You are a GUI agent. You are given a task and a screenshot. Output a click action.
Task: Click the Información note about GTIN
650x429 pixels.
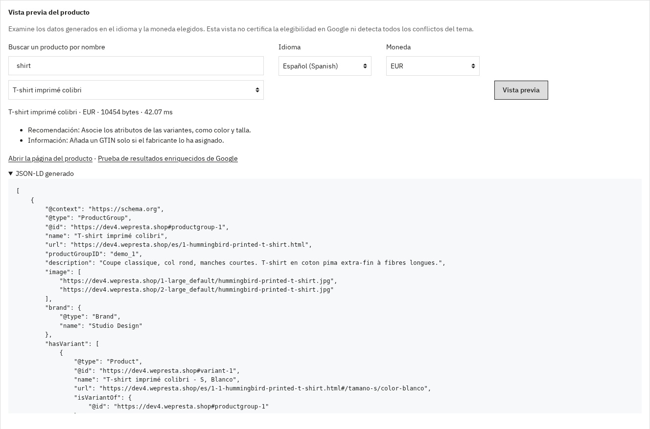[126, 140]
